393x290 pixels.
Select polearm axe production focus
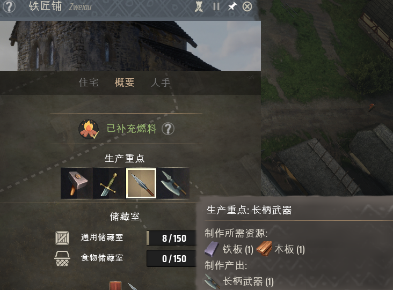(x=173, y=183)
